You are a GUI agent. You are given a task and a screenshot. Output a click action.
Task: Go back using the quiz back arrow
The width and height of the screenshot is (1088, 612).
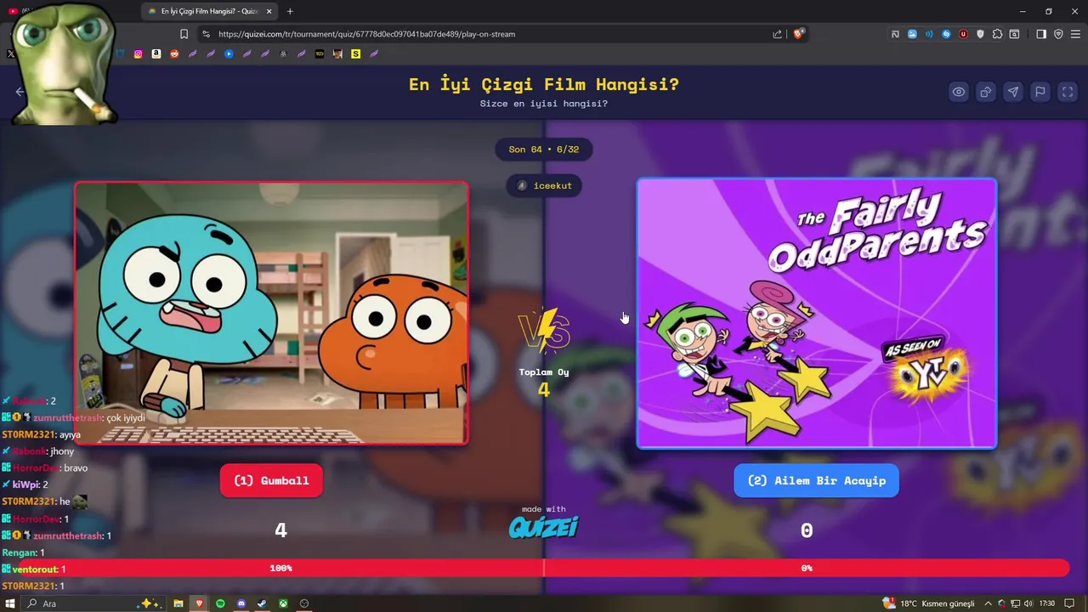coord(20,92)
